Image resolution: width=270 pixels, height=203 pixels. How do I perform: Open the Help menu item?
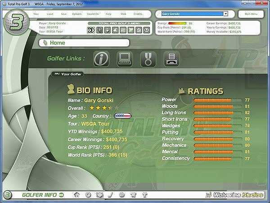[x=108, y=14]
